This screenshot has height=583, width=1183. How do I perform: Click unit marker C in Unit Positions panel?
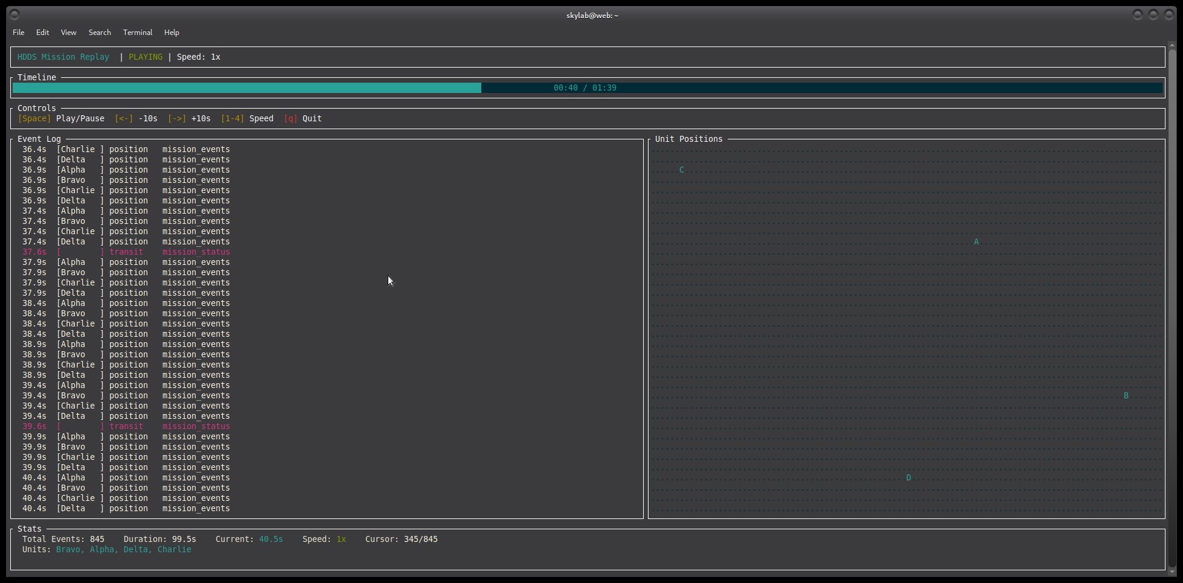tap(682, 170)
